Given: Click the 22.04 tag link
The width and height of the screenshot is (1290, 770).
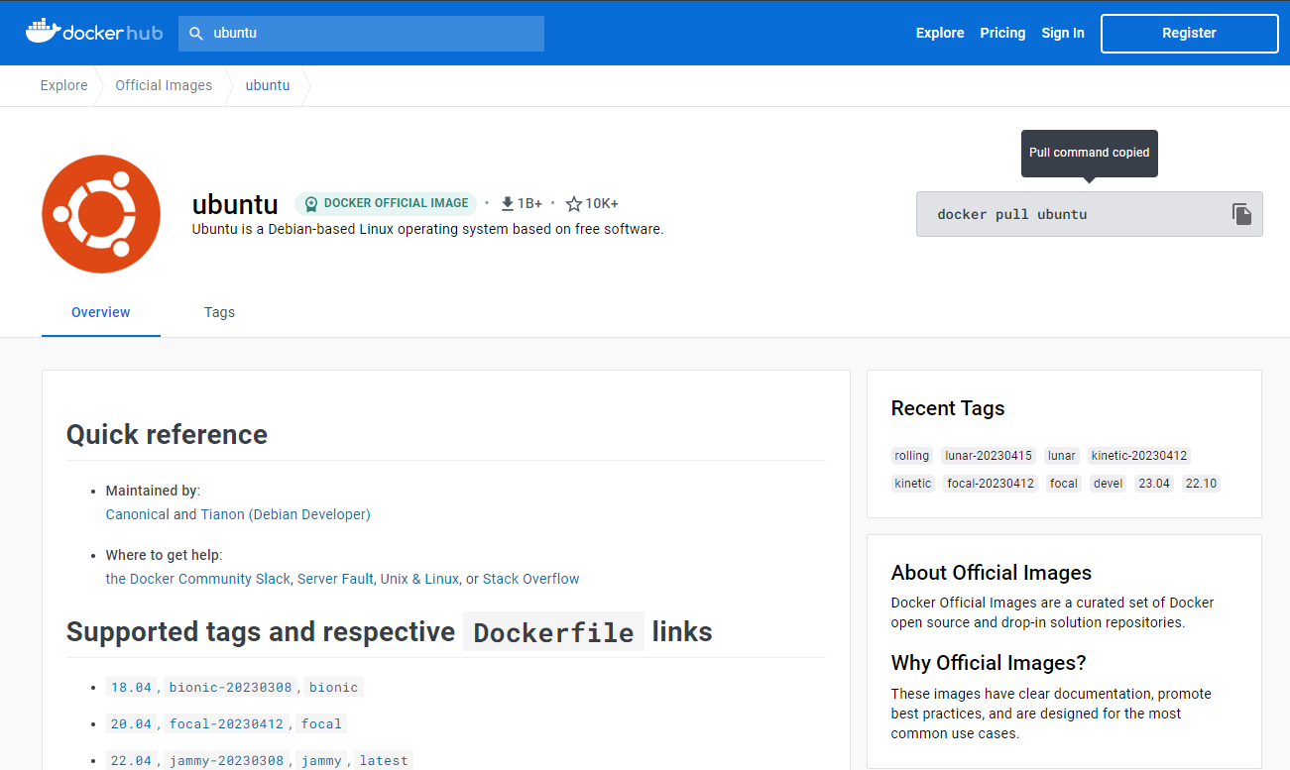Looking at the screenshot, I should click(132, 760).
